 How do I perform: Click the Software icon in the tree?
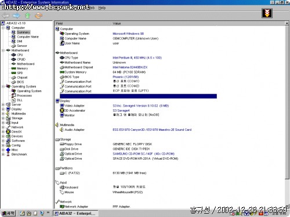(x=8, y=141)
